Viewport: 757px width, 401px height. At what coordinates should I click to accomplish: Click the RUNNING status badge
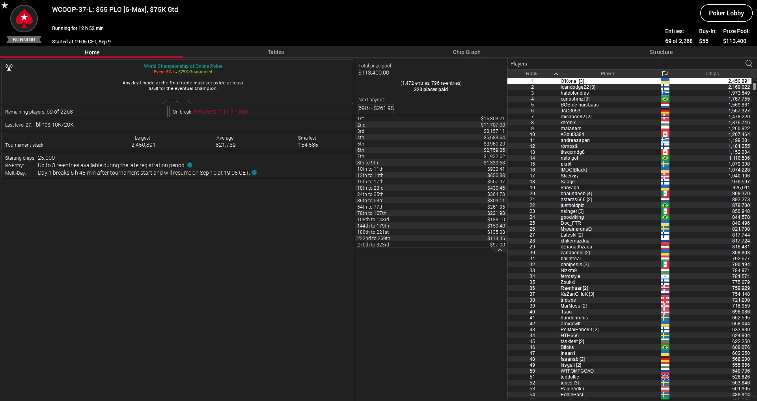click(24, 39)
